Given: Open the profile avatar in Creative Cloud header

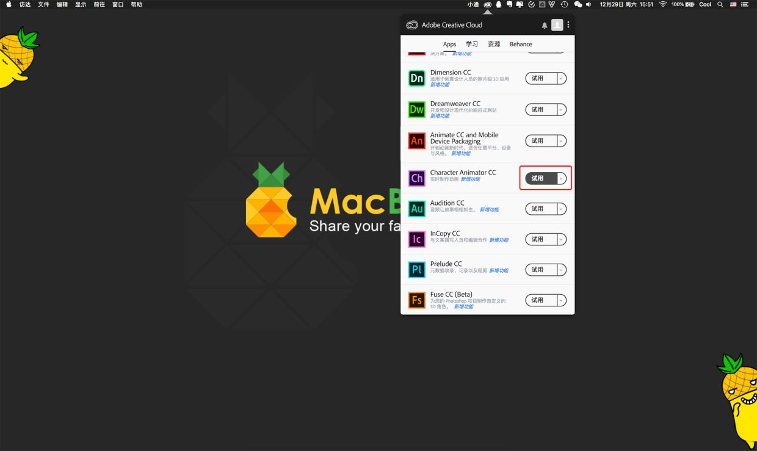Looking at the screenshot, I should pos(557,25).
